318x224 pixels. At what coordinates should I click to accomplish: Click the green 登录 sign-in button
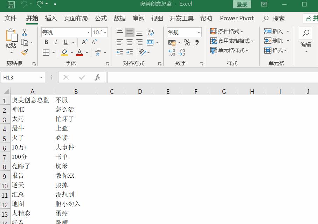click(242, 4)
